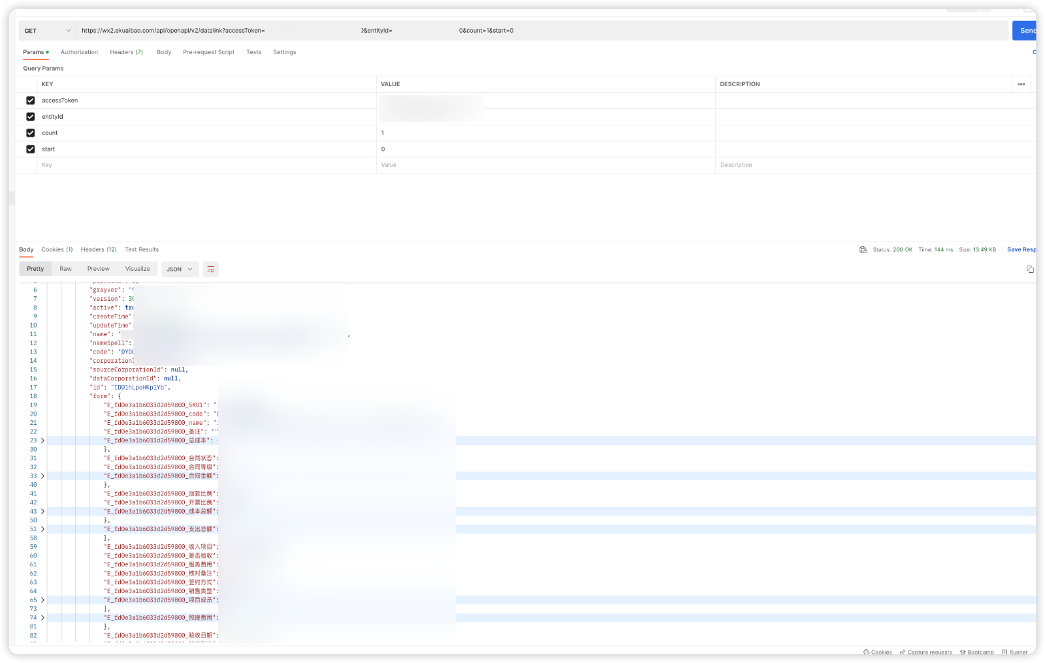Click the start parameter value cell '0'
1045x663 pixels.
click(x=546, y=149)
